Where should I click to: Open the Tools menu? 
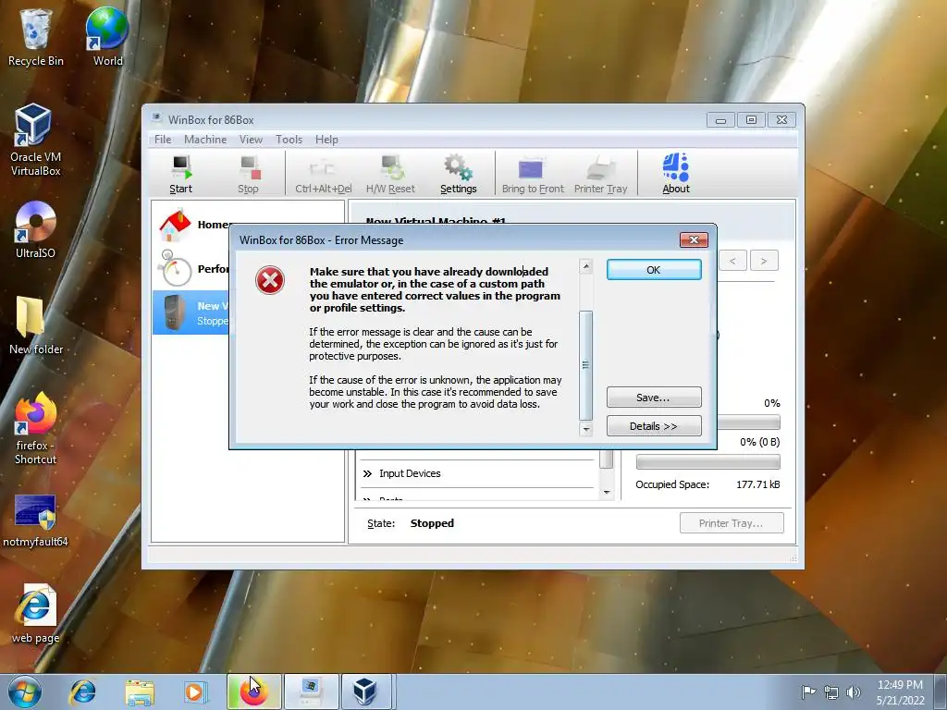click(289, 140)
